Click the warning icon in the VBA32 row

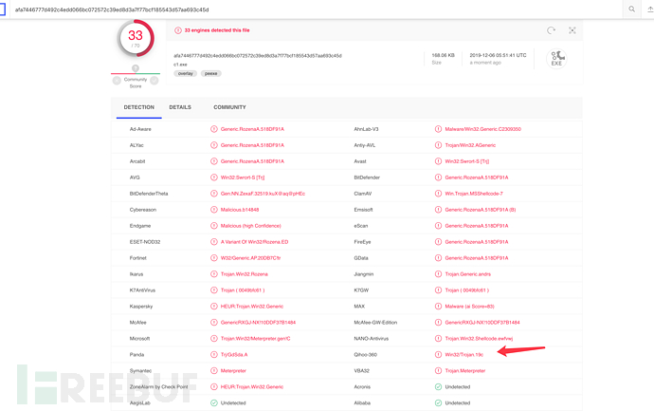pos(438,371)
